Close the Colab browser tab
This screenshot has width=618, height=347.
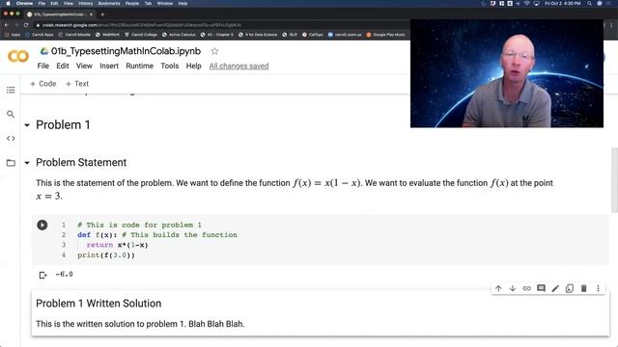point(91,14)
